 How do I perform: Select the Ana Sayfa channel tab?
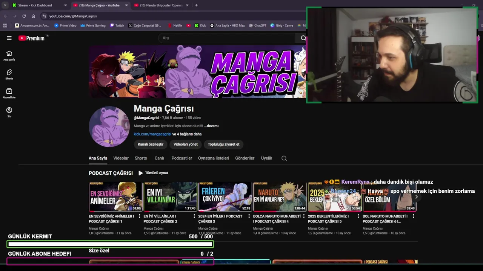tap(98, 158)
